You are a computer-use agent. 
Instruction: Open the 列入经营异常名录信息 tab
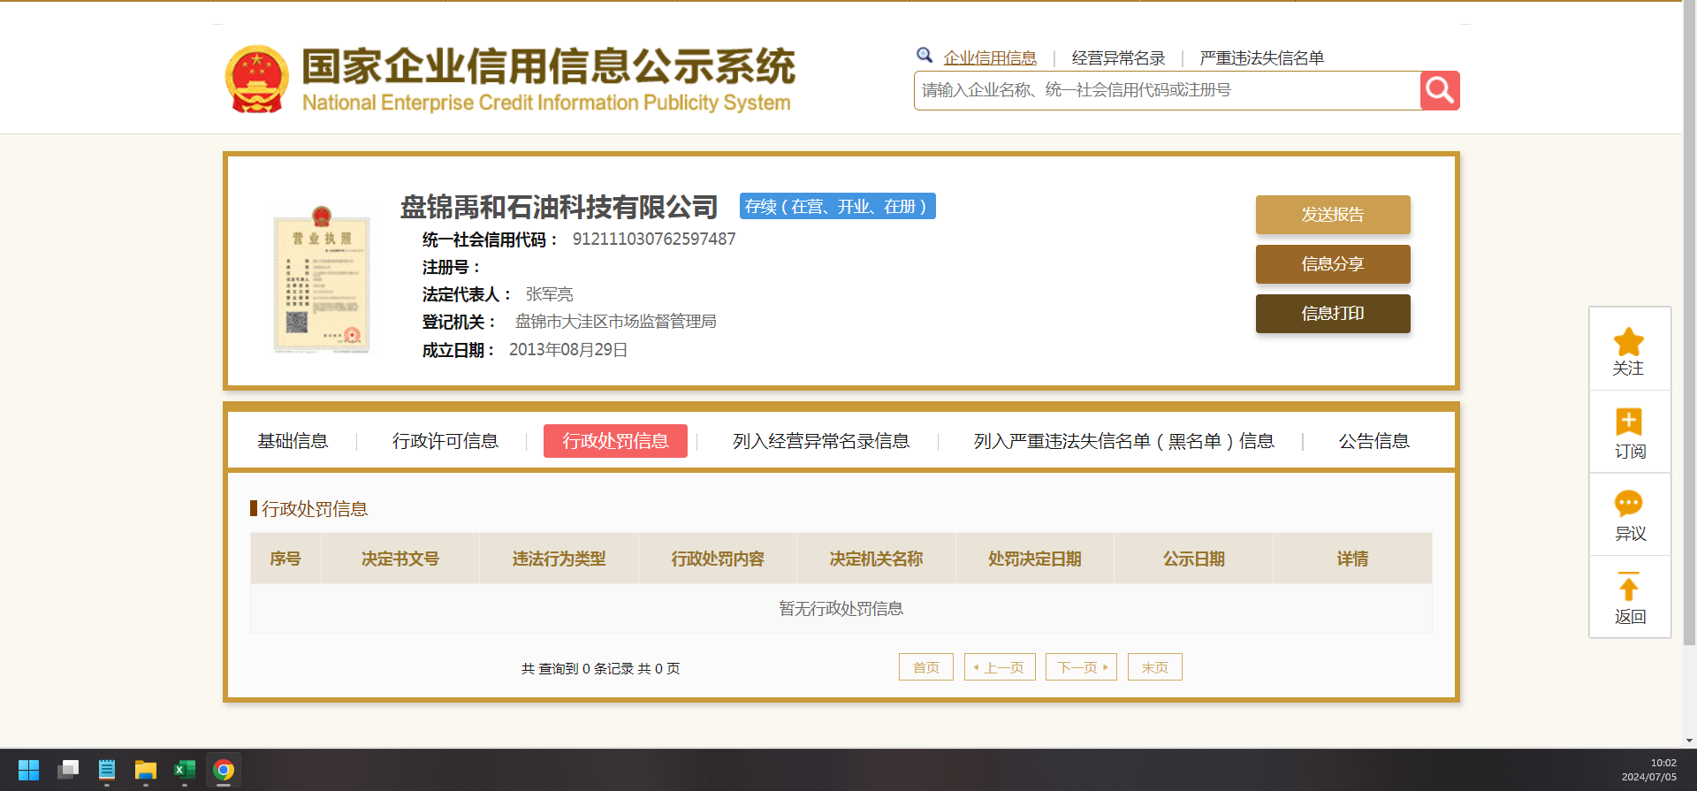point(821,441)
